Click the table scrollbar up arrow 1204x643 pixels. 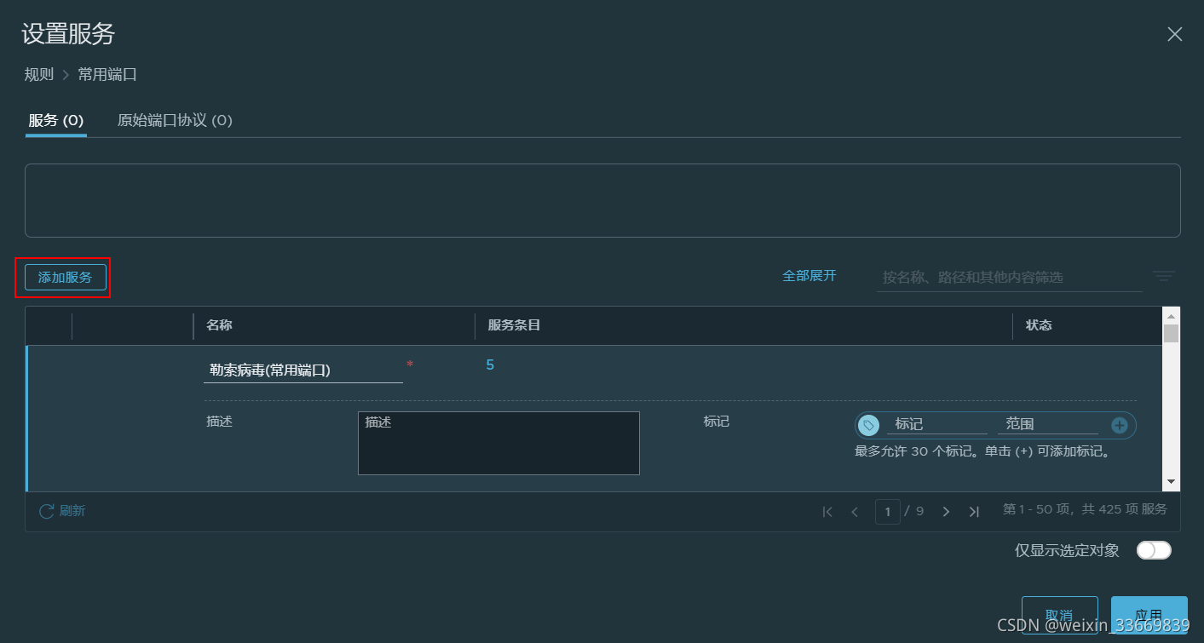click(x=1172, y=315)
